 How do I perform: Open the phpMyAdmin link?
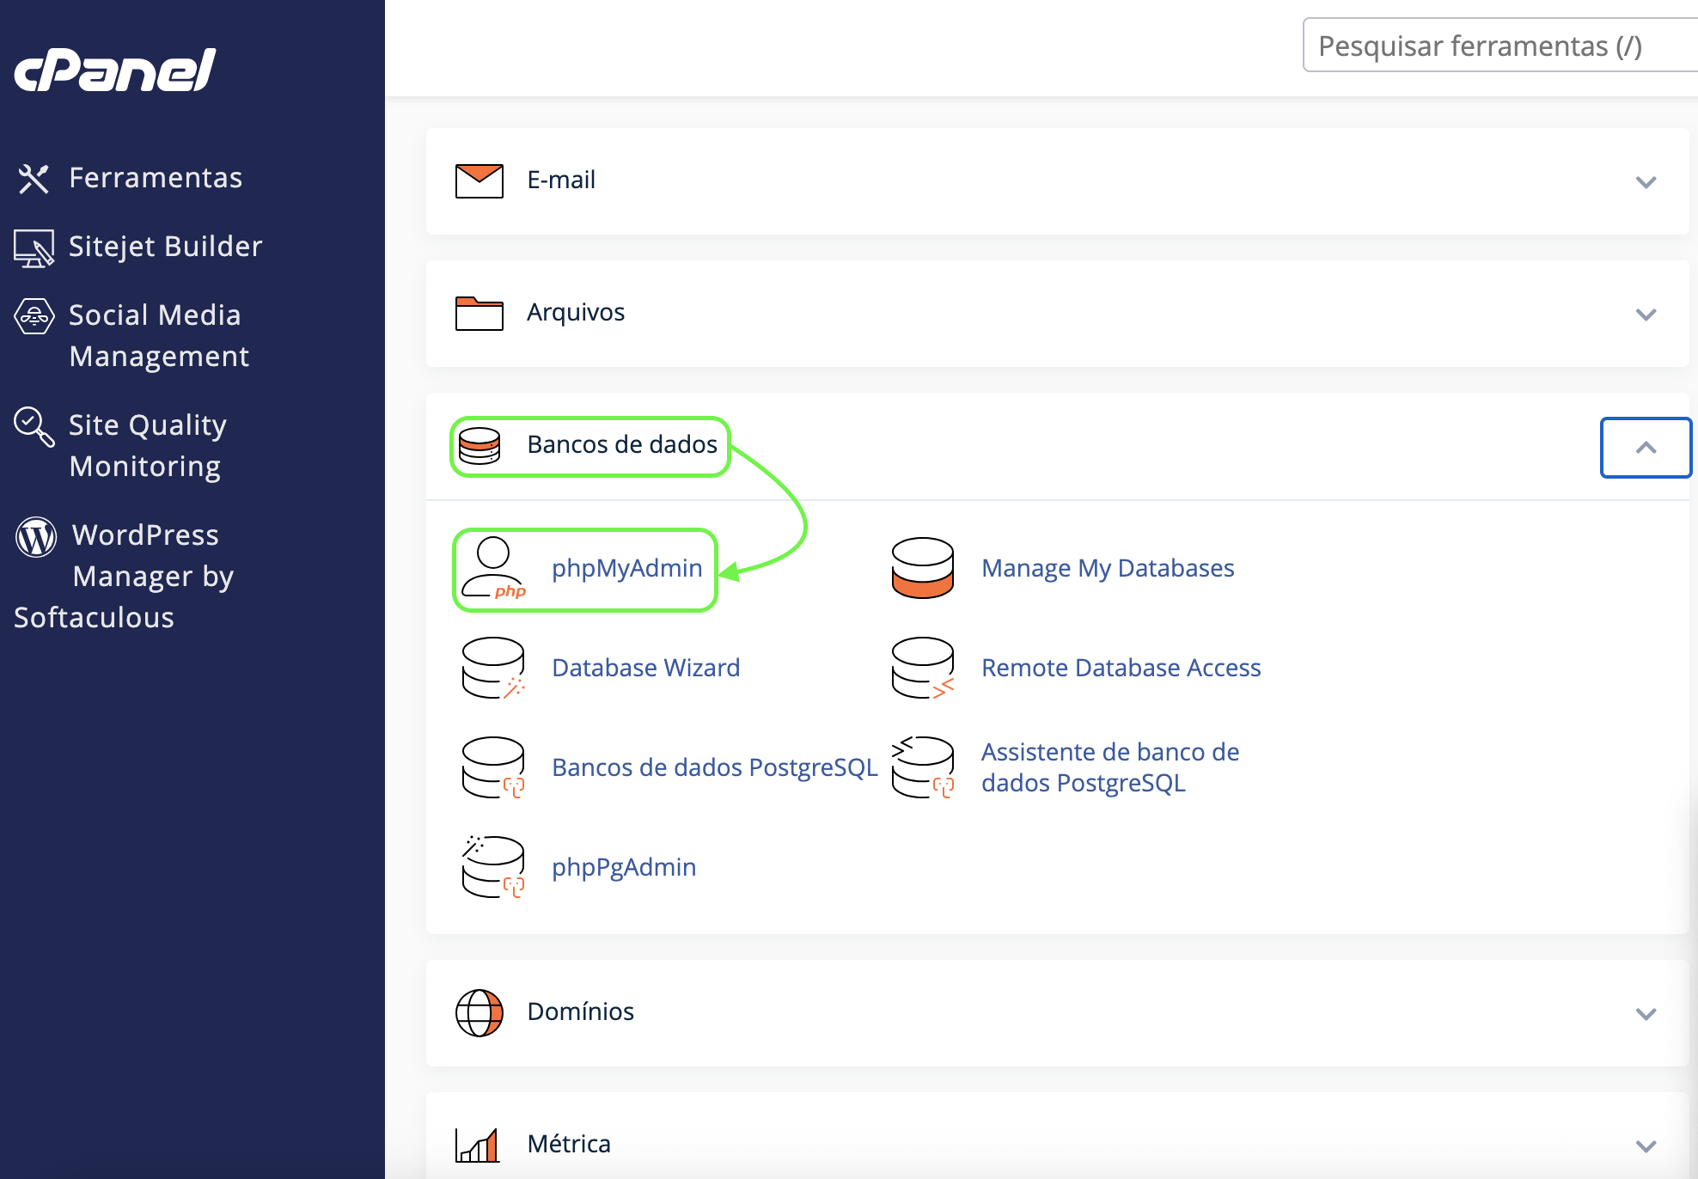(x=627, y=568)
